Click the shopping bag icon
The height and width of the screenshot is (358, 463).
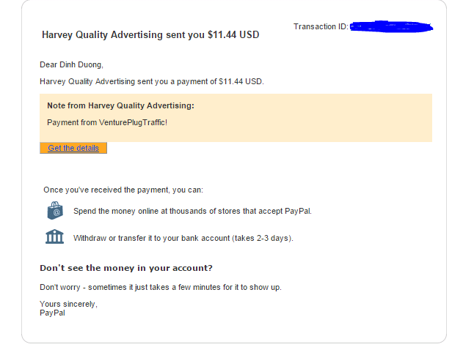54,212
